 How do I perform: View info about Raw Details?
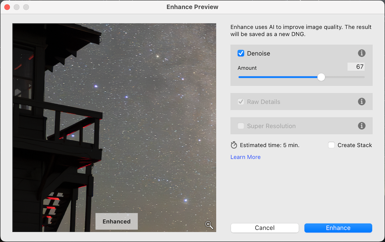pos(362,101)
